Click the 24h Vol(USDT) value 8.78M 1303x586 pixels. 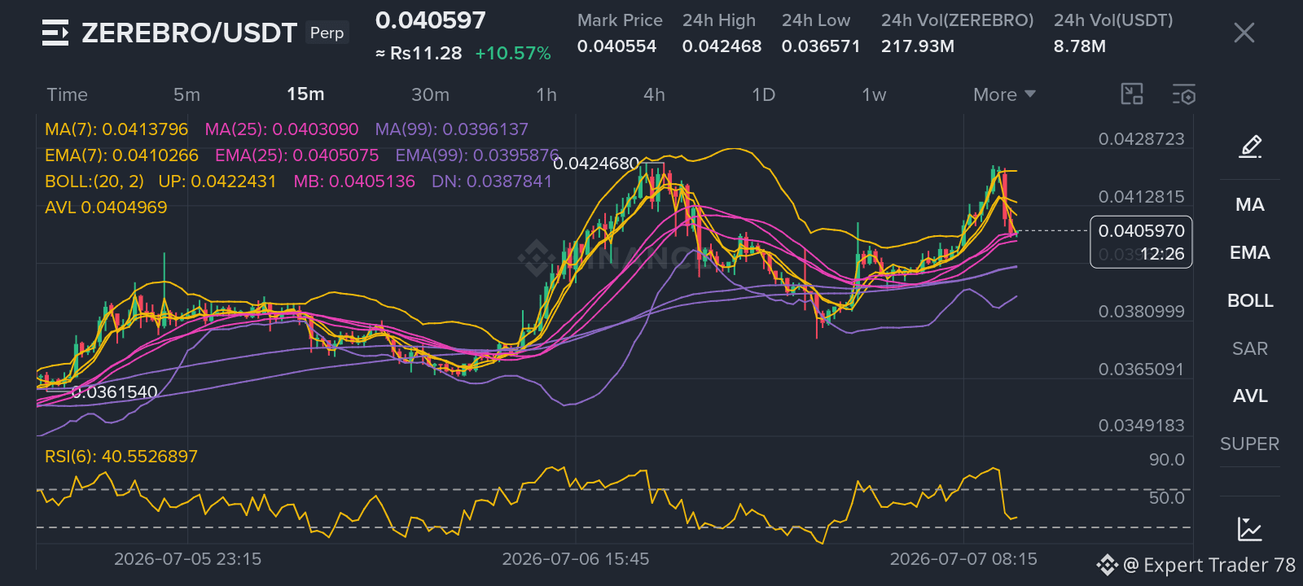(1080, 46)
